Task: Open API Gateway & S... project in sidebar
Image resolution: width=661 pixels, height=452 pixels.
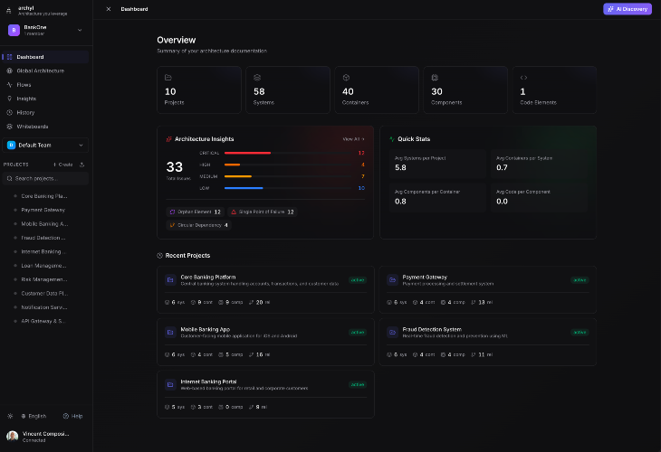Action: click(x=44, y=321)
